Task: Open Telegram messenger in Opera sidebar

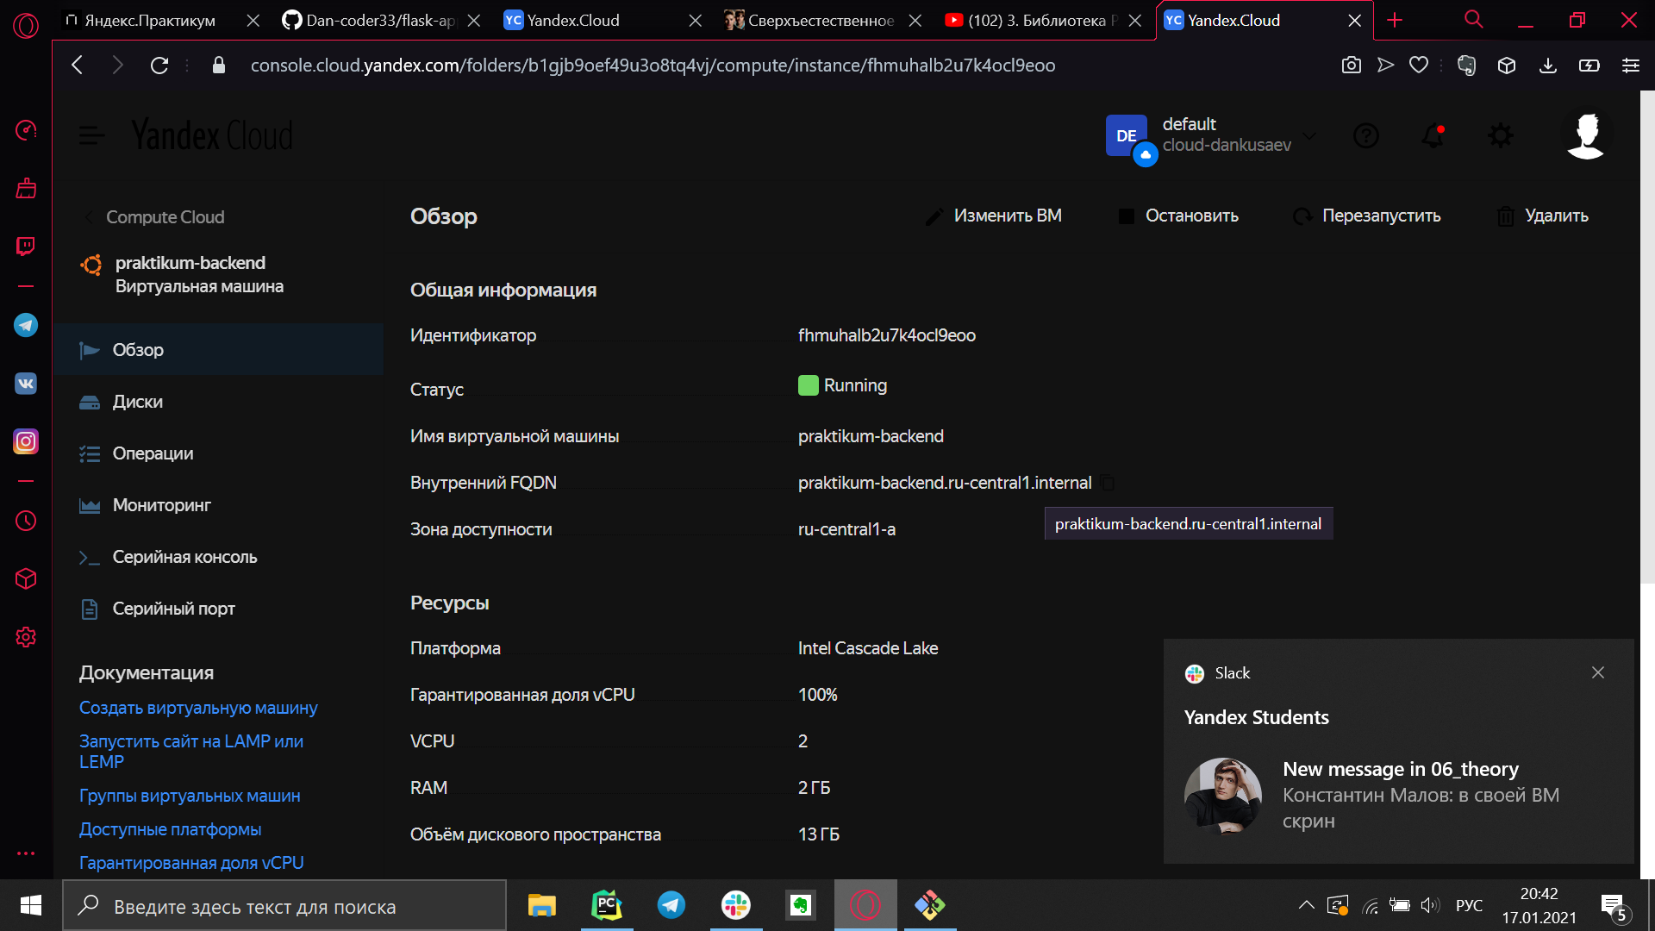Action: pos(26,325)
